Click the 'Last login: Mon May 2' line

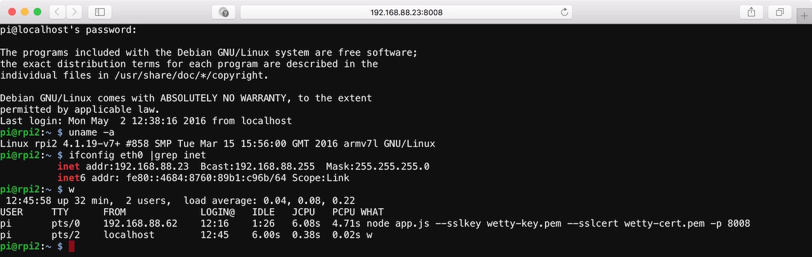tap(146, 121)
